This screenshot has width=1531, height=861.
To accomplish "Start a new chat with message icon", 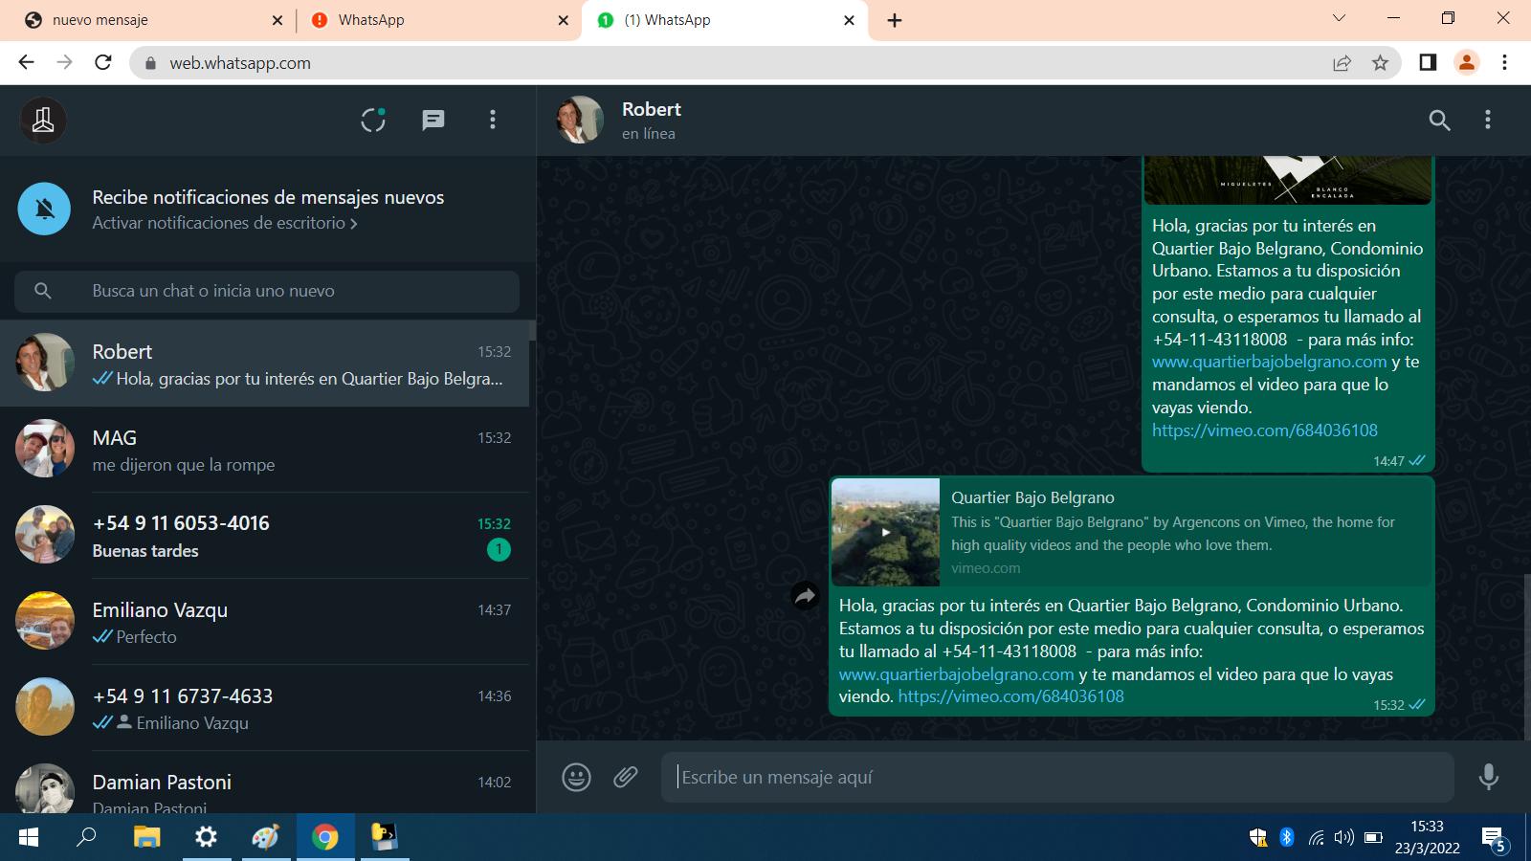I will [433, 120].
